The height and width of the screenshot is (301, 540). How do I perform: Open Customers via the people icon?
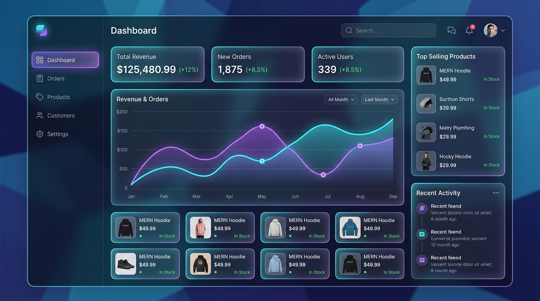[x=40, y=115]
